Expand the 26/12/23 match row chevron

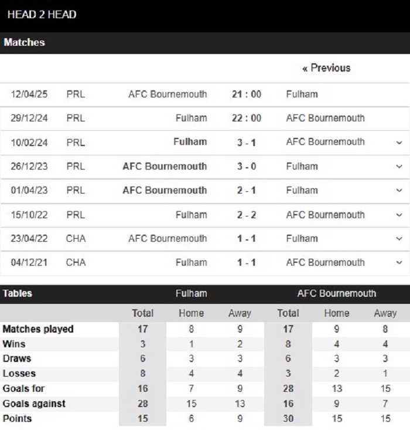(x=399, y=167)
